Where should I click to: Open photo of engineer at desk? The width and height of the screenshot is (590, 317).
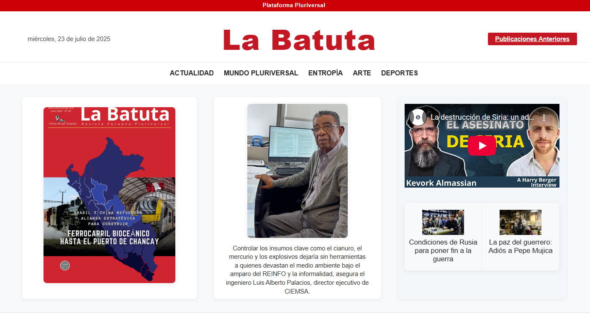[x=298, y=171]
